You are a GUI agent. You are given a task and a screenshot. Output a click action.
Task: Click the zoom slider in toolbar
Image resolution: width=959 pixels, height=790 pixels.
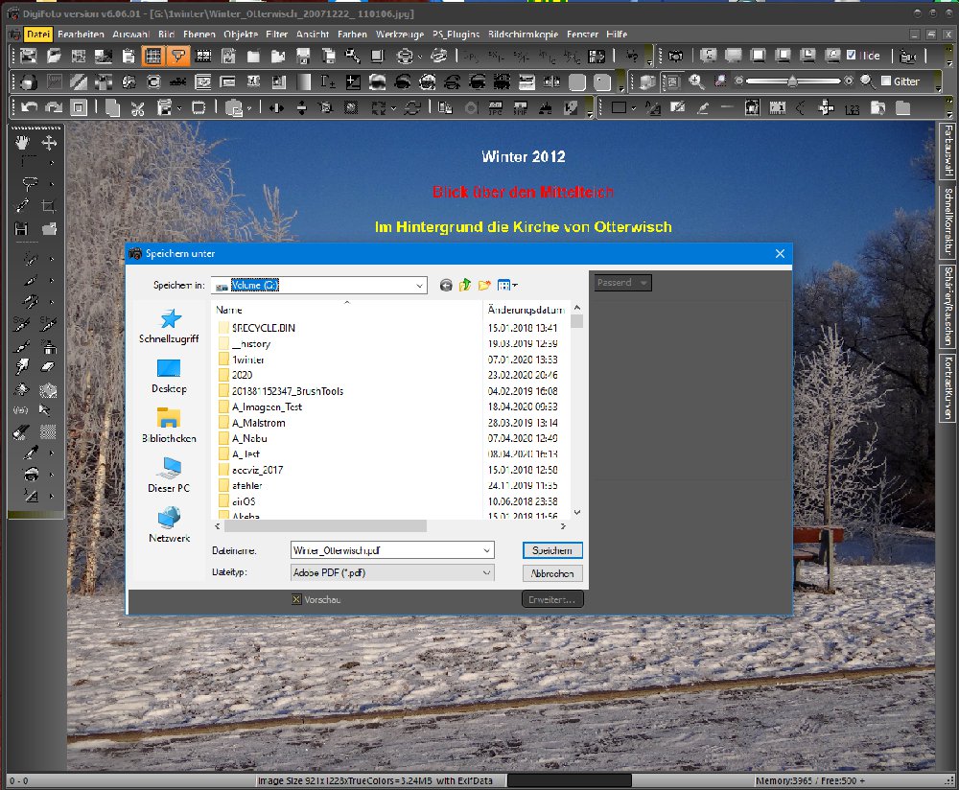(792, 81)
